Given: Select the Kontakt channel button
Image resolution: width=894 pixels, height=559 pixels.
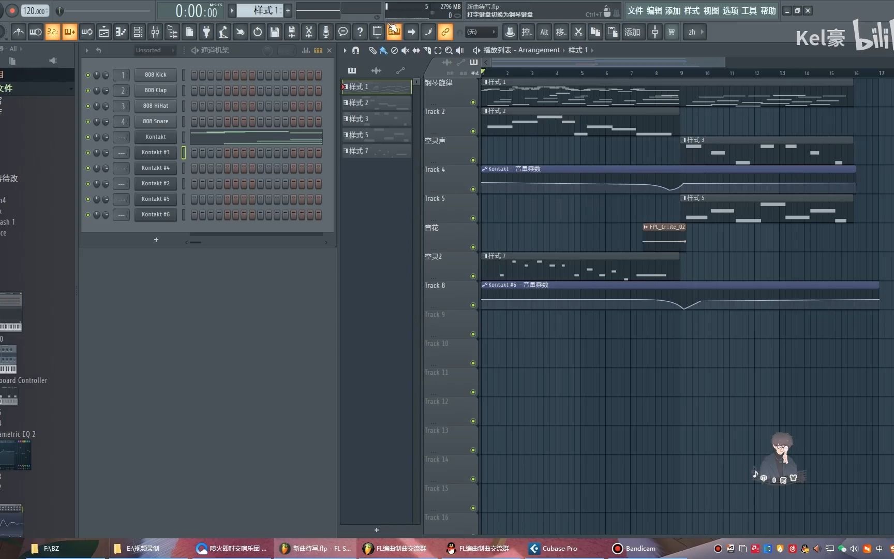Looking at the screenshot, I should click(156, 137).
